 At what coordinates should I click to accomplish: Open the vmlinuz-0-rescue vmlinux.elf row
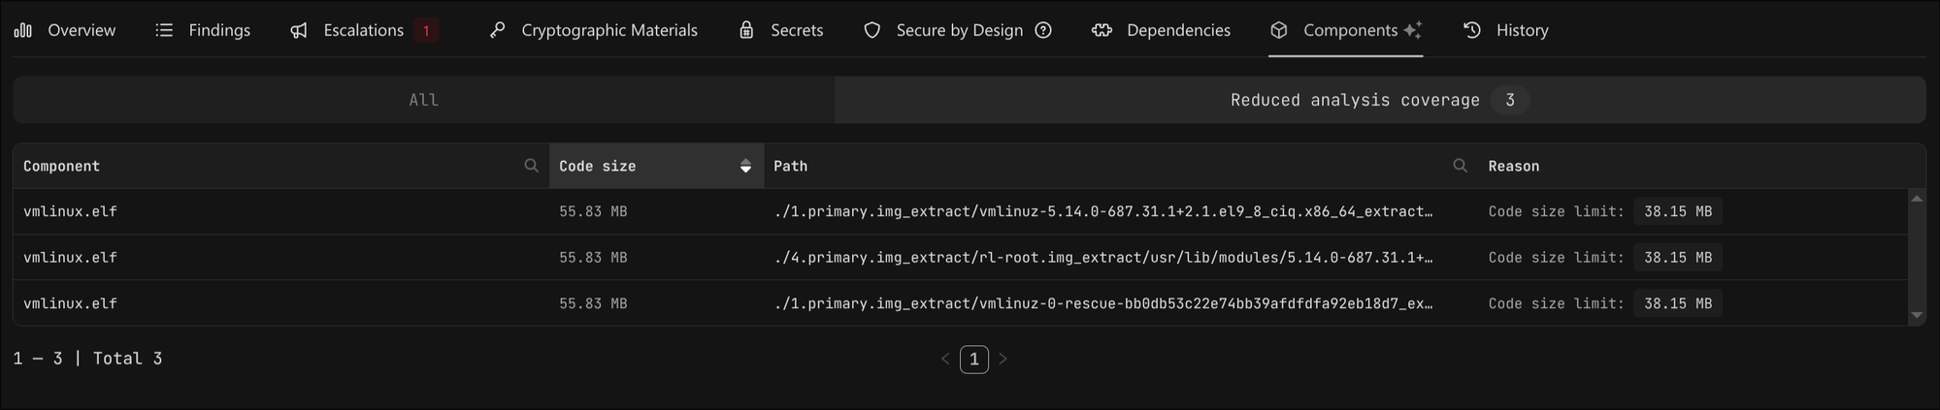pos(961,303)
